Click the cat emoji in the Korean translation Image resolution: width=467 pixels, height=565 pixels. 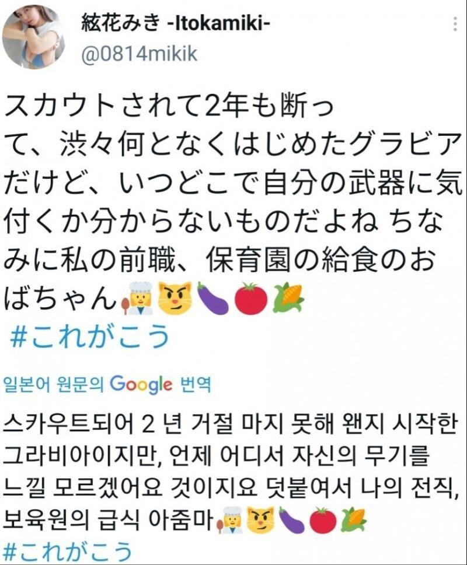pos(261,520)
